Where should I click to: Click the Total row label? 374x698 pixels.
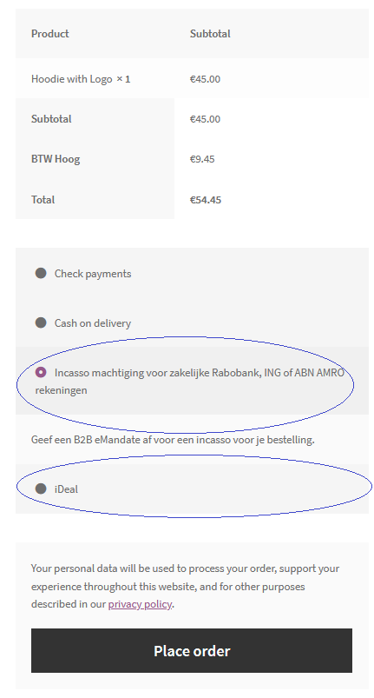click(x=43, y=200)
